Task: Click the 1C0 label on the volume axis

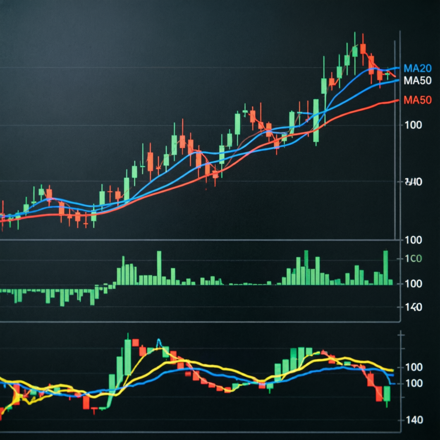Action: point(413,258)
